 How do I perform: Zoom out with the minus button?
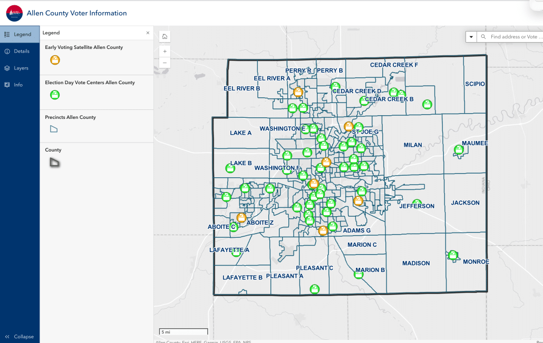coord(165,63)
